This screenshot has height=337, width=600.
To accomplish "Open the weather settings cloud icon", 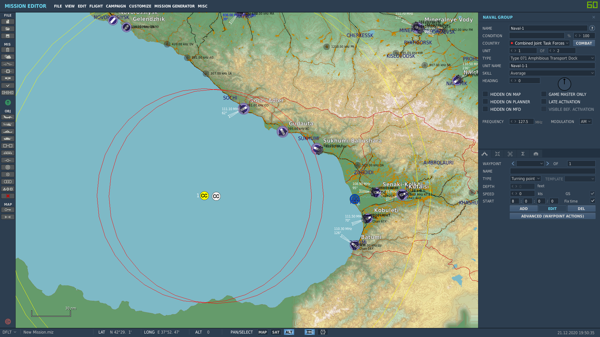I will 8,57.
